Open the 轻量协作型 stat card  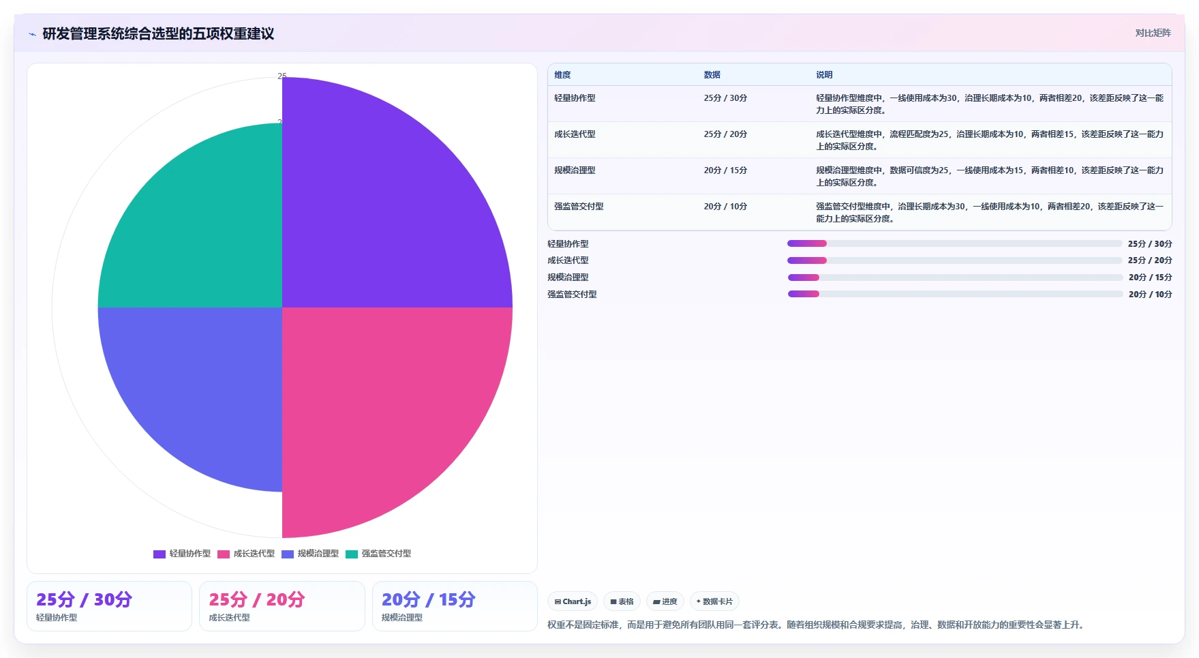coord(109,606)
